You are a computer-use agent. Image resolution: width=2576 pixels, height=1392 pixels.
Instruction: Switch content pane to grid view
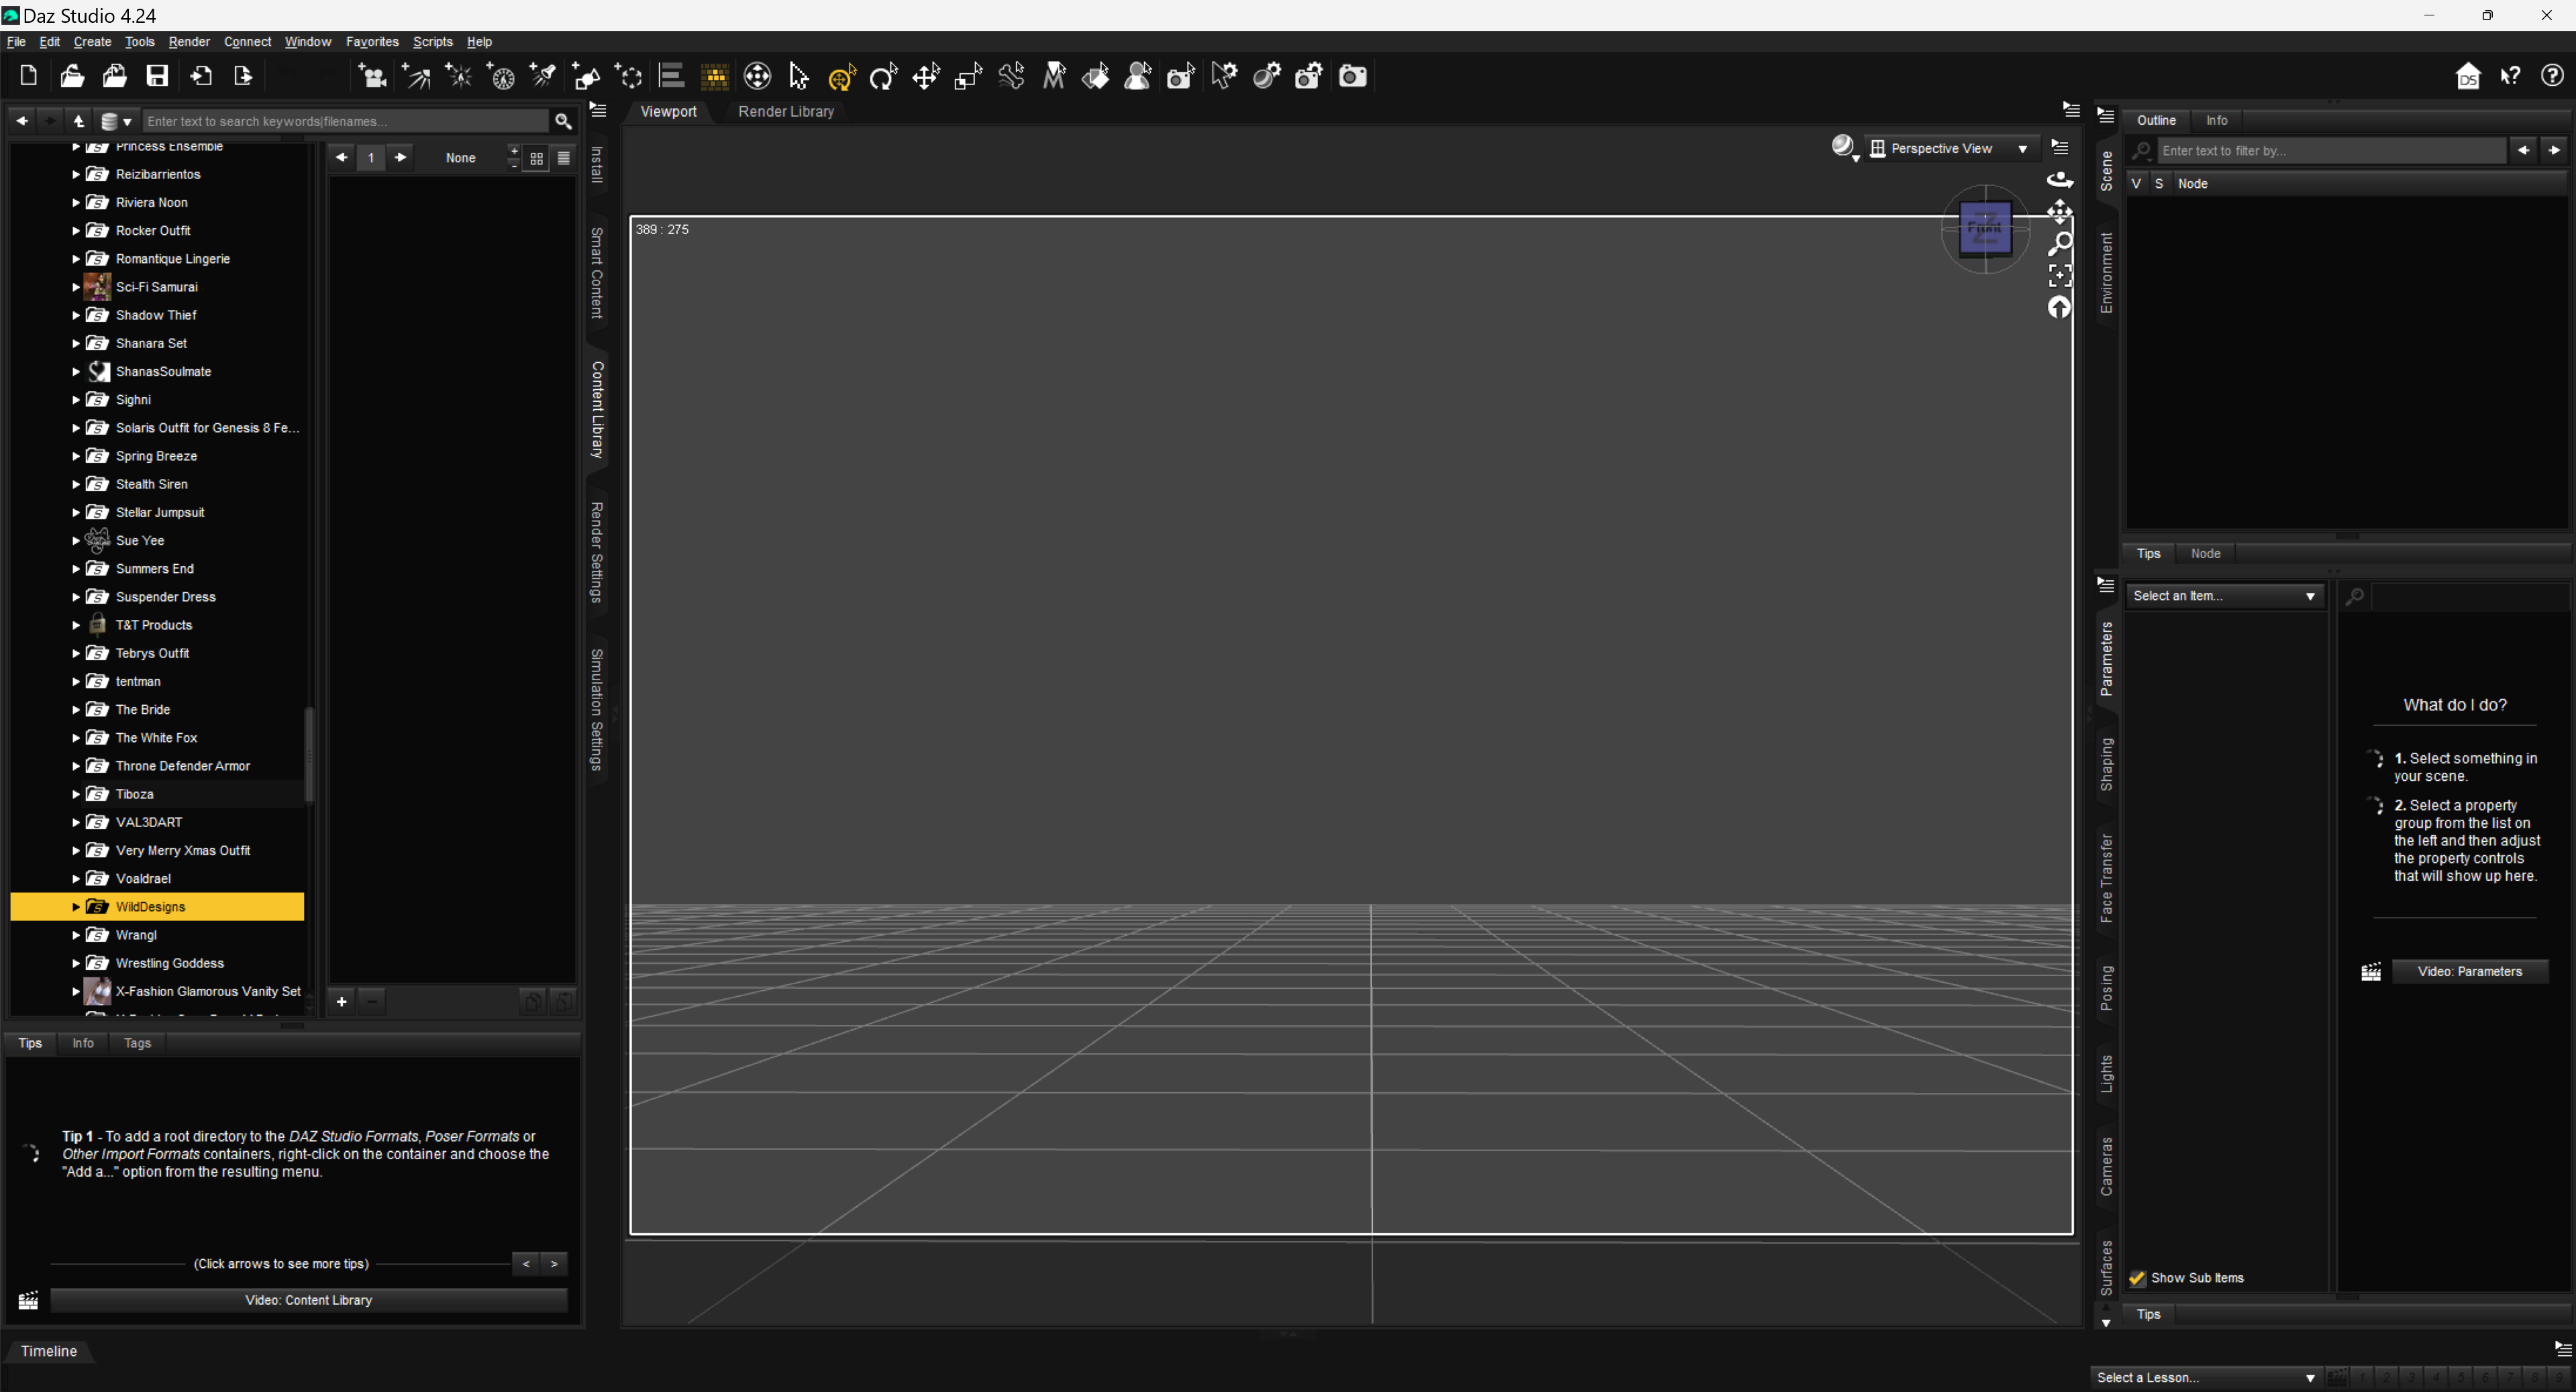pyautogui.click(x=537, y=158)
